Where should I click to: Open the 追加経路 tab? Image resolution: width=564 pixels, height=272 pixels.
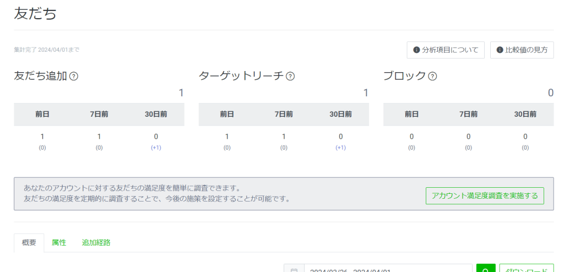(x=96, y=242)
